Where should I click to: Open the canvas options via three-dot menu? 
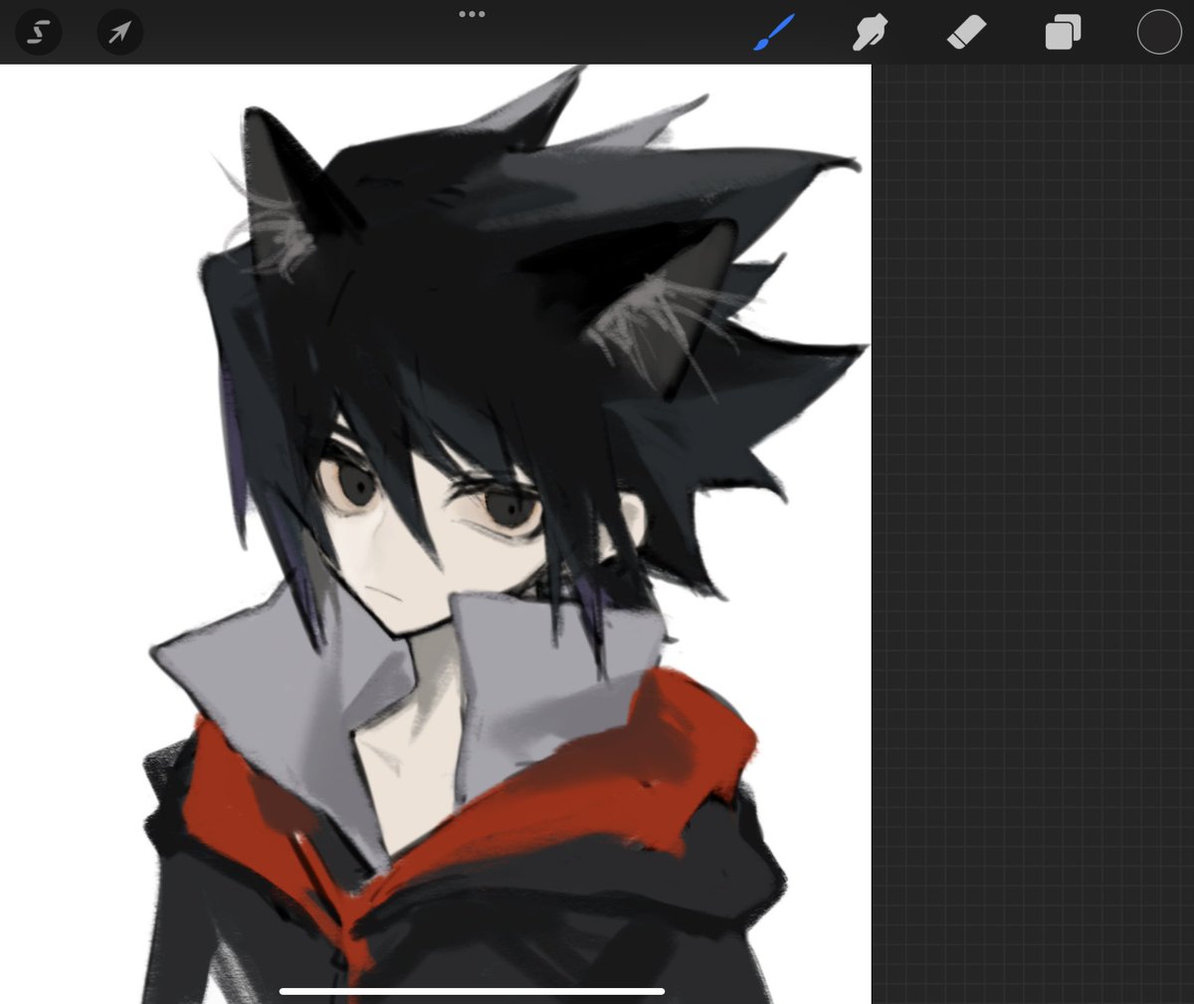(473, 14)
